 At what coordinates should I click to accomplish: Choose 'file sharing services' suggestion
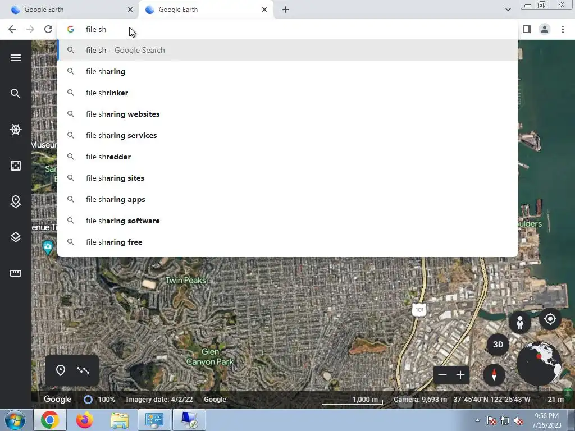click(x=287, y=135)
